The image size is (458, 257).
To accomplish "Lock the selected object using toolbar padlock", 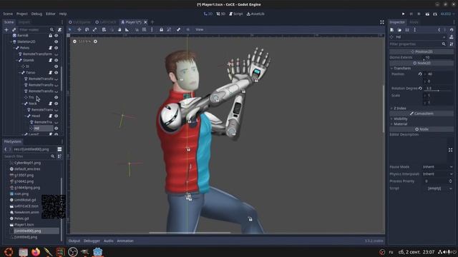I will coord(161,30).
